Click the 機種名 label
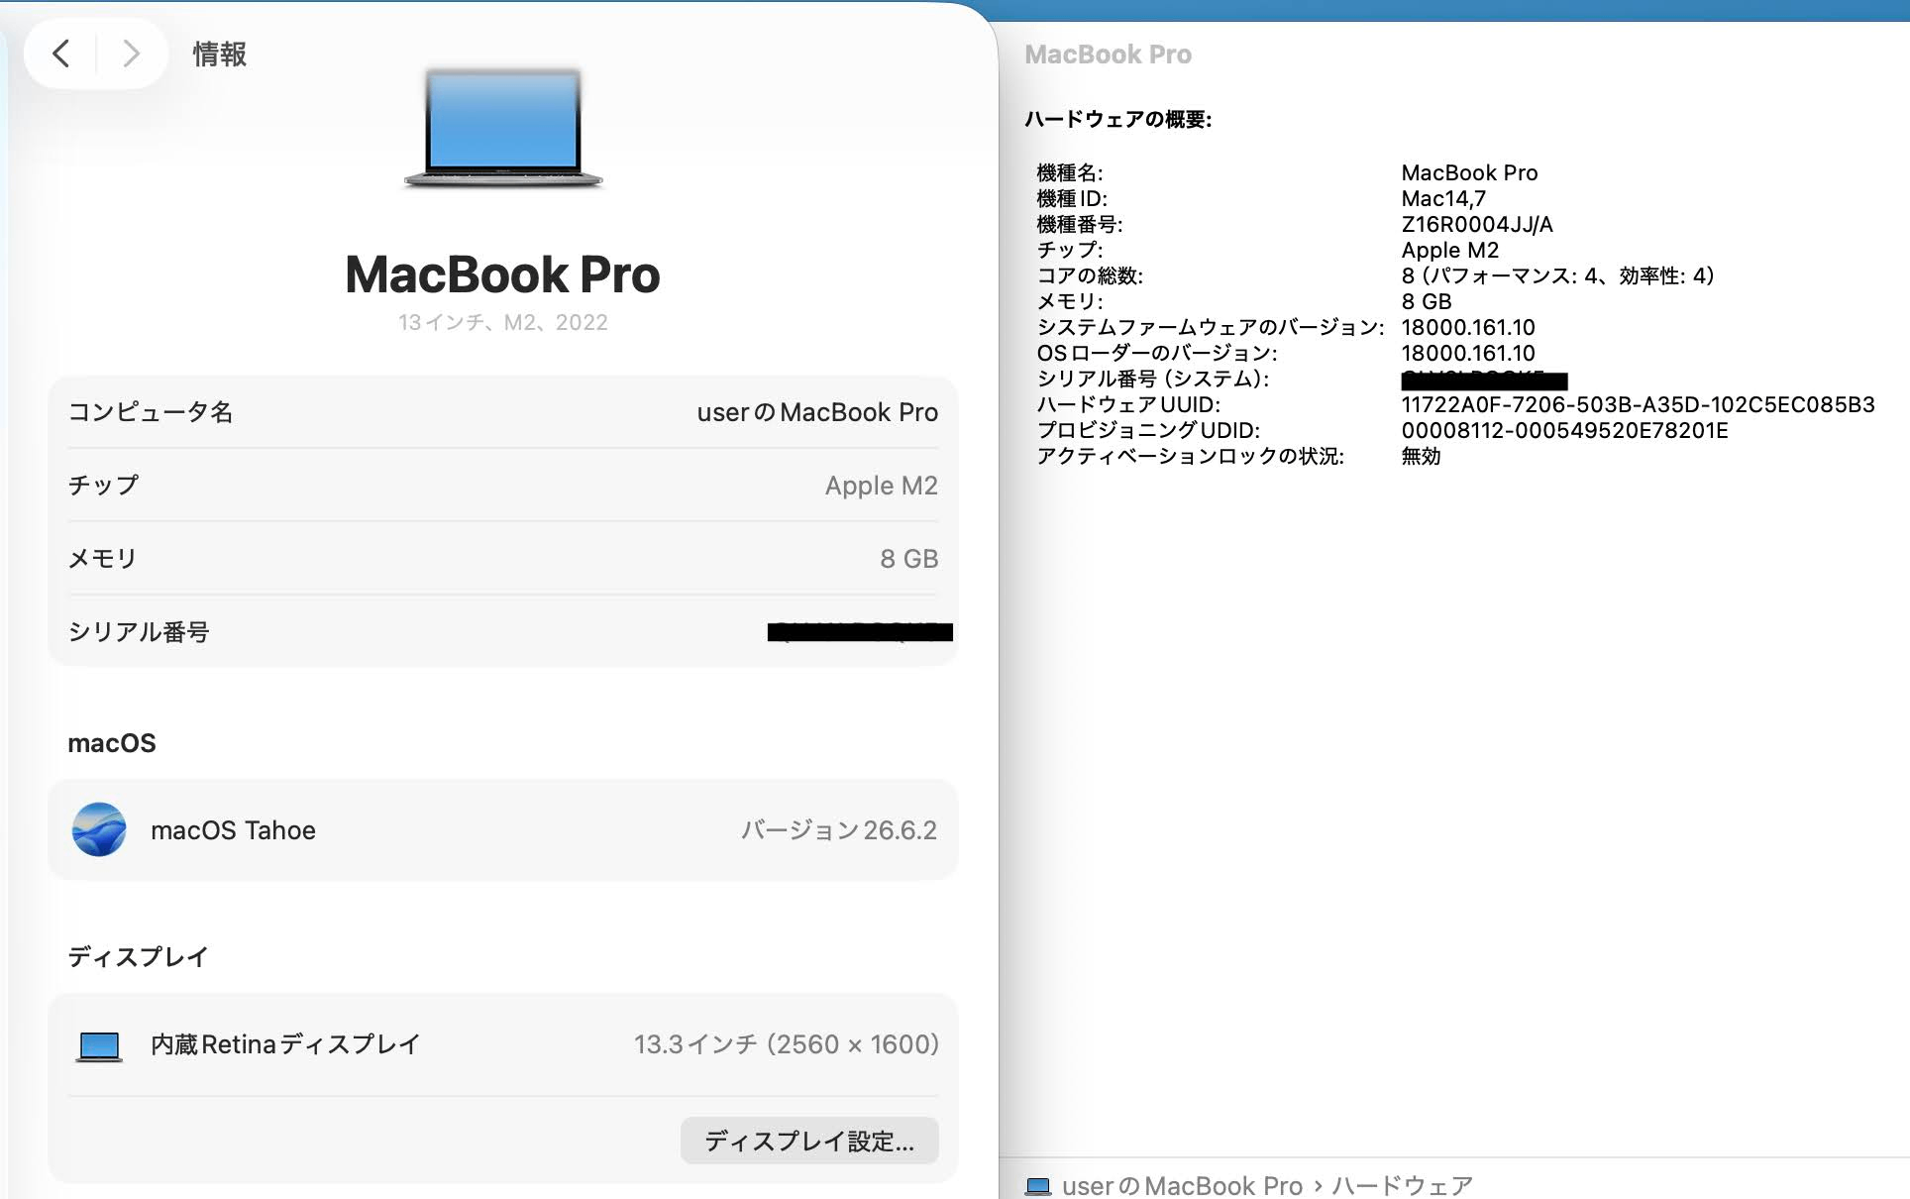This screenshot has width=1910, height=1199. (x=1070, y=173)
